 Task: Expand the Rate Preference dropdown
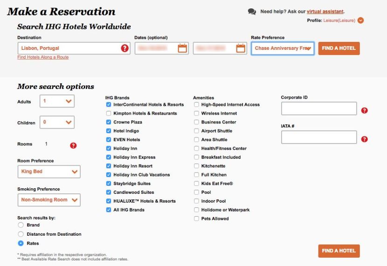pos(283,48)
